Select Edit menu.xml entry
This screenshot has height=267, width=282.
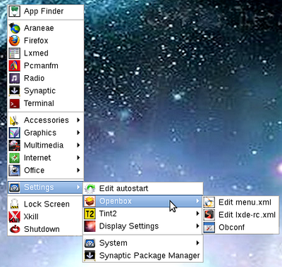point(241,202)
